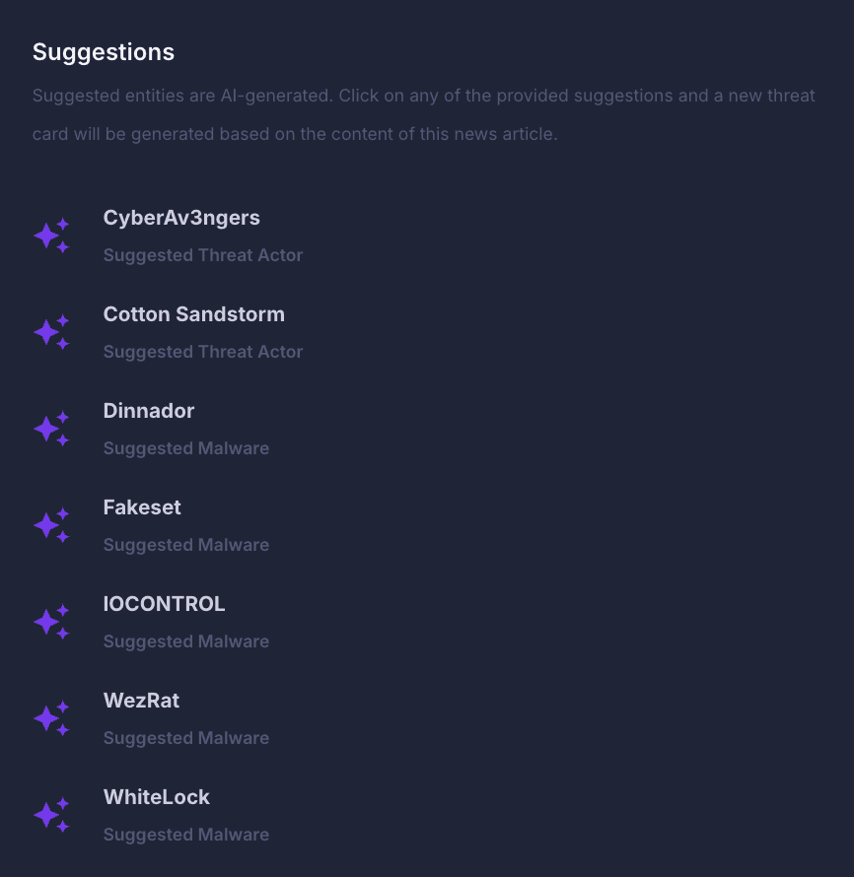Open the WezRat malware suggestion

(x=141, y=701)
